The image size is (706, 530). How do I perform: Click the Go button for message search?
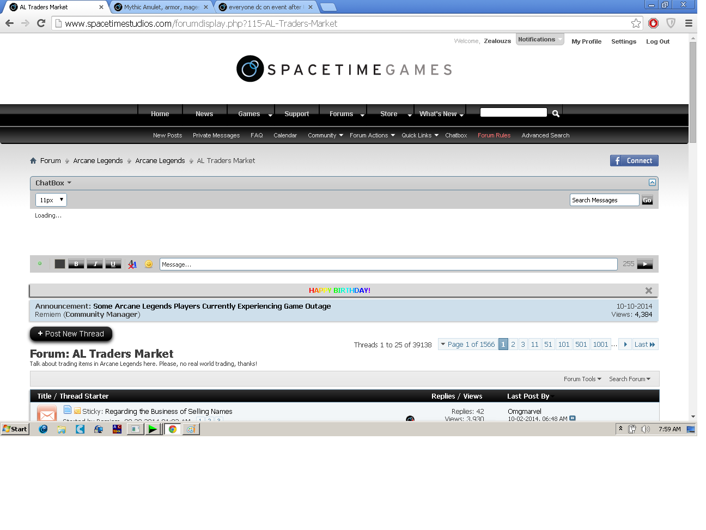[647, 200]
